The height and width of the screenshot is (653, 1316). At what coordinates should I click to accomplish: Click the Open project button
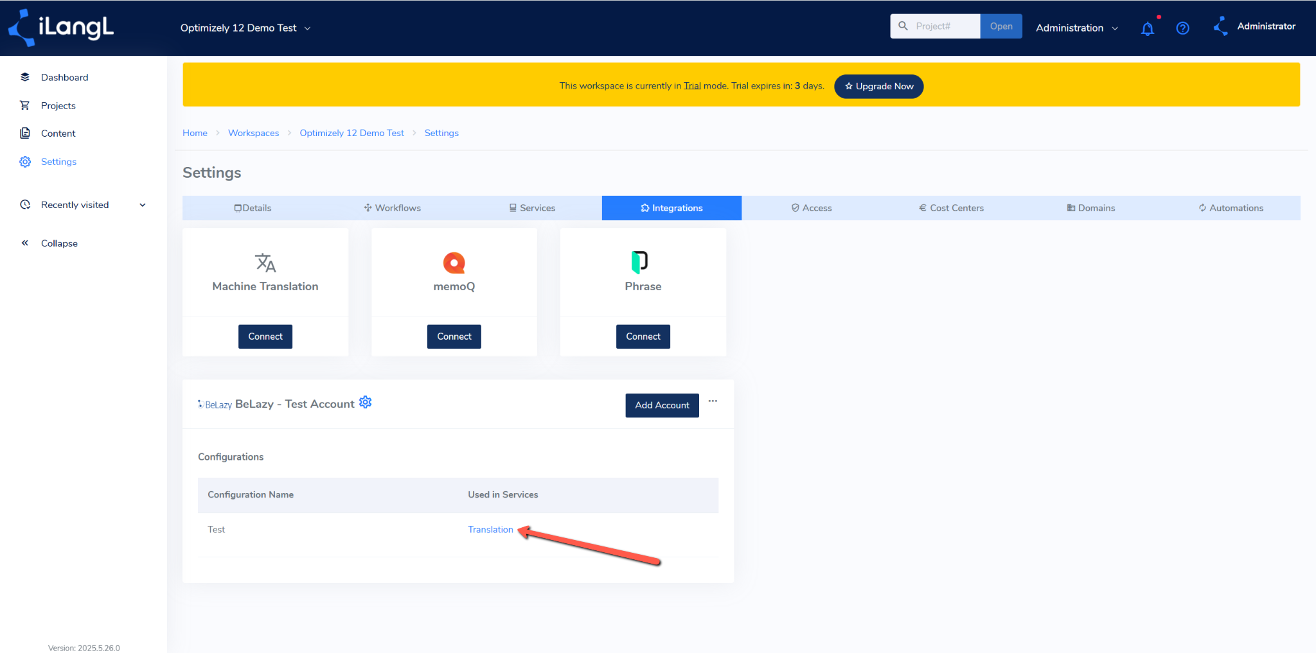(x=1001, y=26)
